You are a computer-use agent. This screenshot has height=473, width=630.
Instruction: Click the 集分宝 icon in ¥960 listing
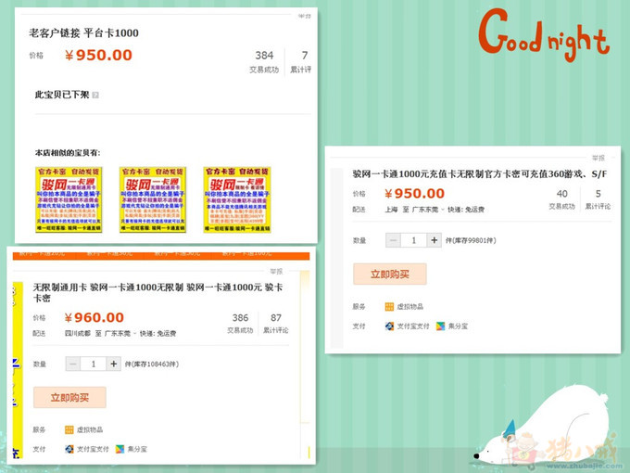coord(120,449)
